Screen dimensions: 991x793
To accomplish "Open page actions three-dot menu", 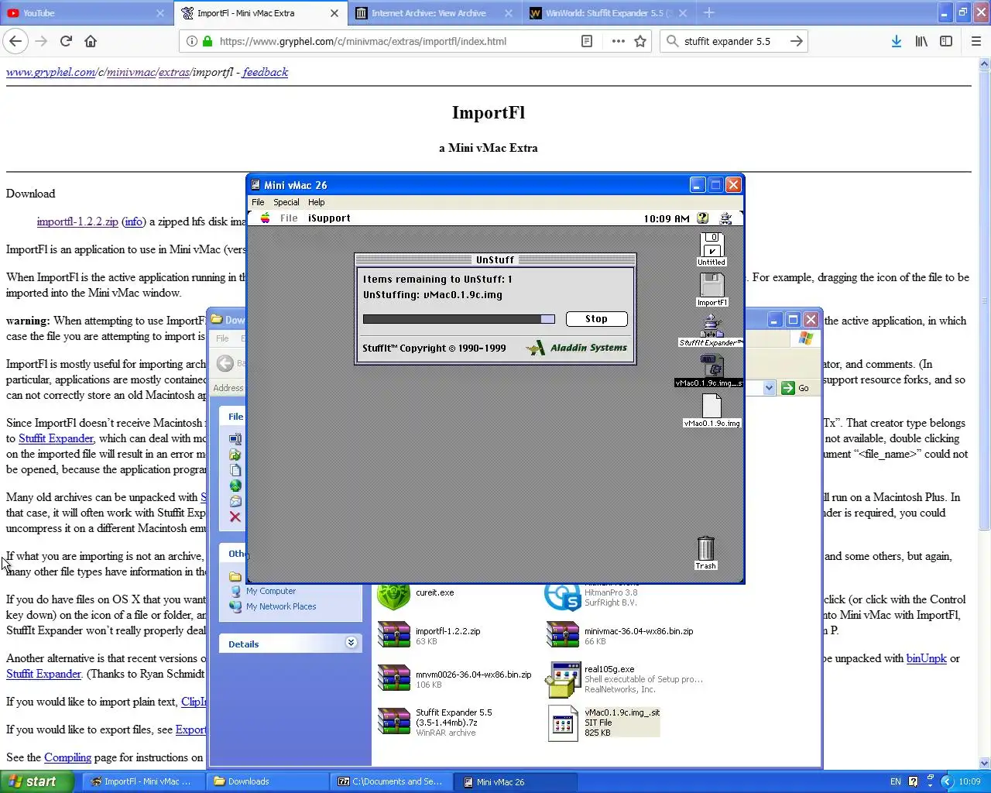I will pyautogui.click(x=618, y=41).
